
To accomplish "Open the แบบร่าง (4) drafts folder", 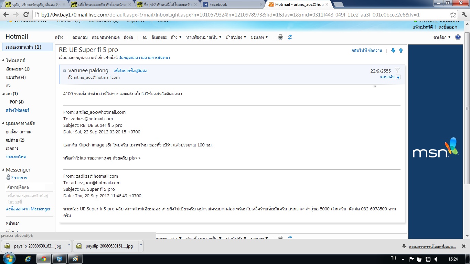I will pos(16,77).
